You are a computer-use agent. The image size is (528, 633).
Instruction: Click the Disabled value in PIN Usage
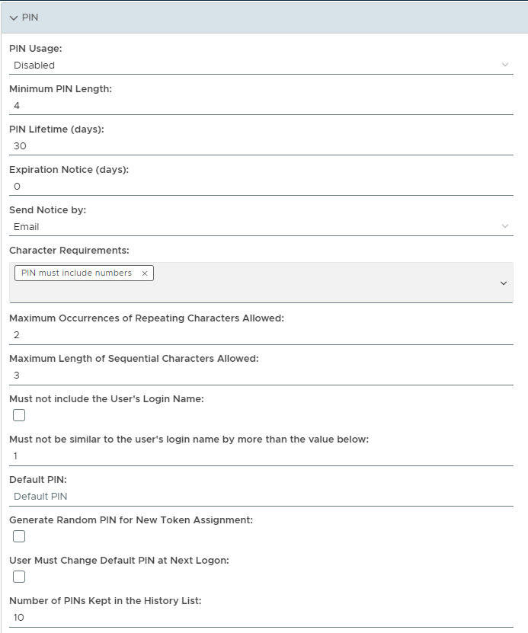(34, 66)
